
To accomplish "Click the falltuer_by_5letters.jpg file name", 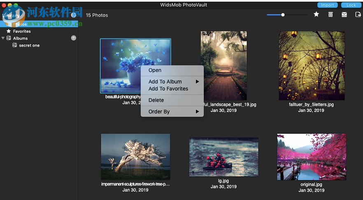I will click(x=312, y=104).
